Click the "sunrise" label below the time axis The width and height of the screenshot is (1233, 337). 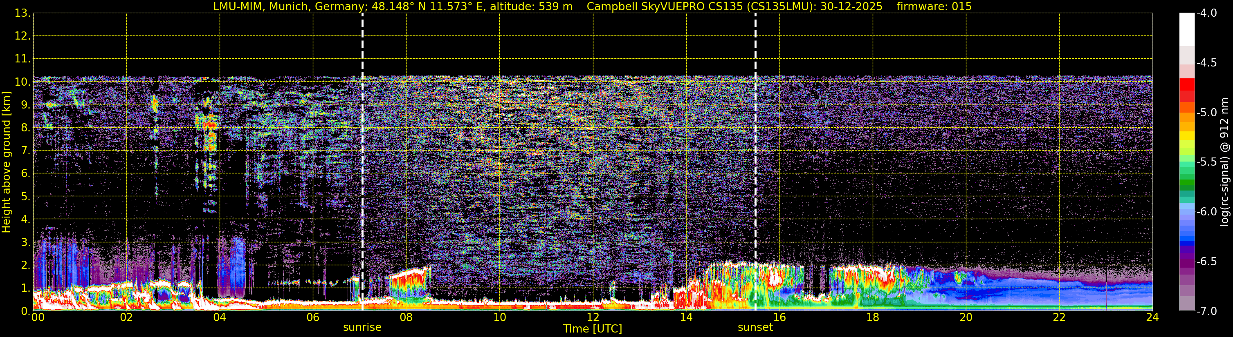(362, 328)
